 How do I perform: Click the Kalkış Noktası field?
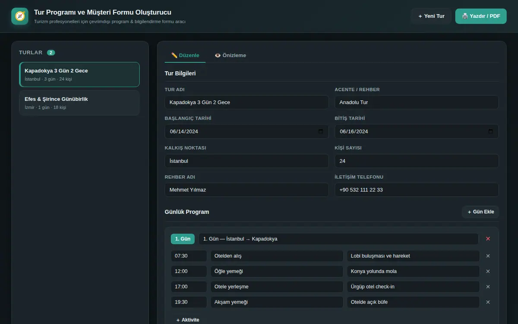point(247,161)
